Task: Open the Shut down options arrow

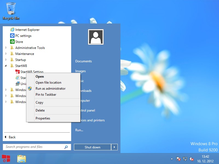Action: click(x=115, y=147)
